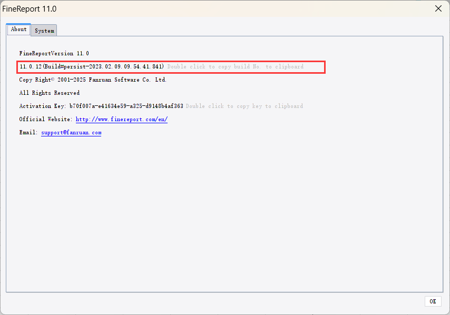Select the Copy Right 2001-2025 Fanruan line
The width and height of the screenshot is (450, 315).
tap(92, 80)
